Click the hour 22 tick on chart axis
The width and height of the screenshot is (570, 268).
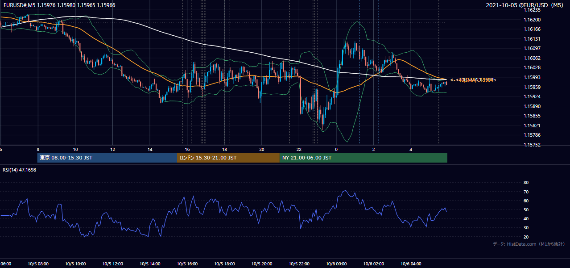(299, 149)
